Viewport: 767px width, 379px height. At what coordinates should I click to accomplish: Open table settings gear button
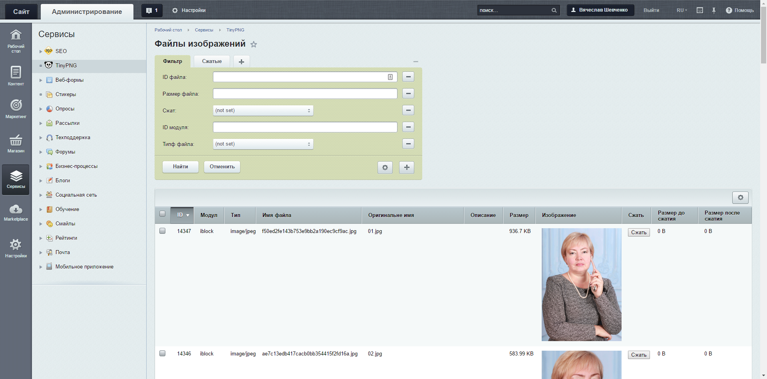740,197
